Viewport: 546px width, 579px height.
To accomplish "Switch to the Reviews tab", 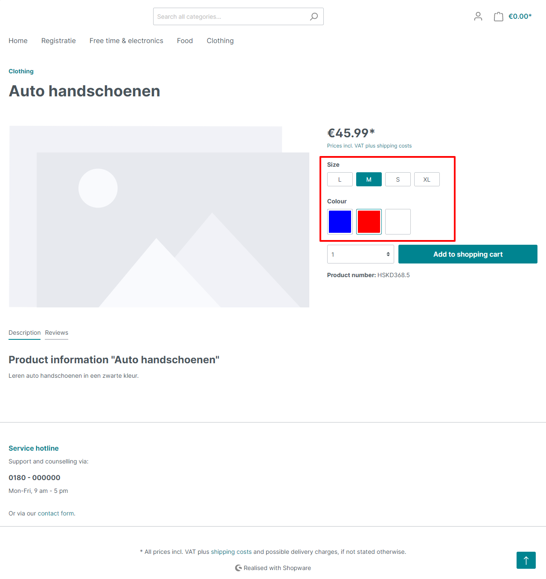I will (x=56, y=333).
